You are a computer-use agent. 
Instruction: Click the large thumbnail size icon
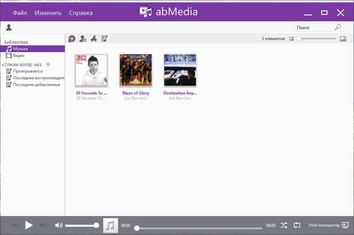pyautogui.click(x=343, y=39)
